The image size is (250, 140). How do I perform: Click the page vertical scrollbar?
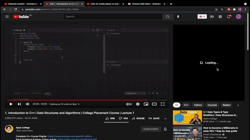pyautogui.click(x=248, y=32)
